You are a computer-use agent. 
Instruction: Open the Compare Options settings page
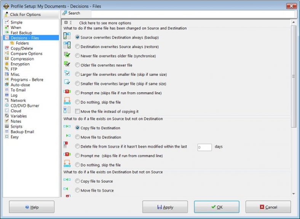coord(26,54)
